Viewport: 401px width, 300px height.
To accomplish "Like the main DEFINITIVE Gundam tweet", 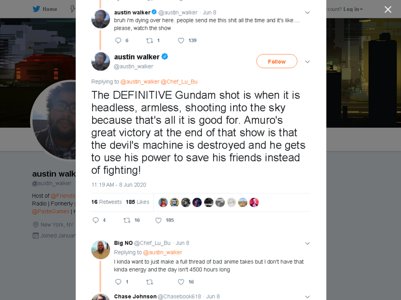I will click(159, 220).
